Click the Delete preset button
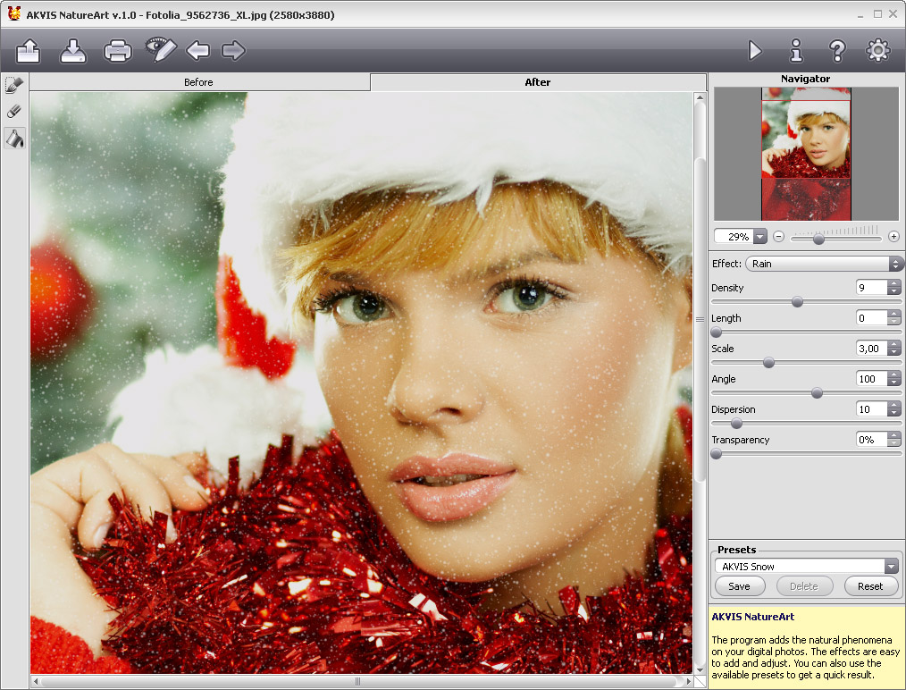 (804, 586)
